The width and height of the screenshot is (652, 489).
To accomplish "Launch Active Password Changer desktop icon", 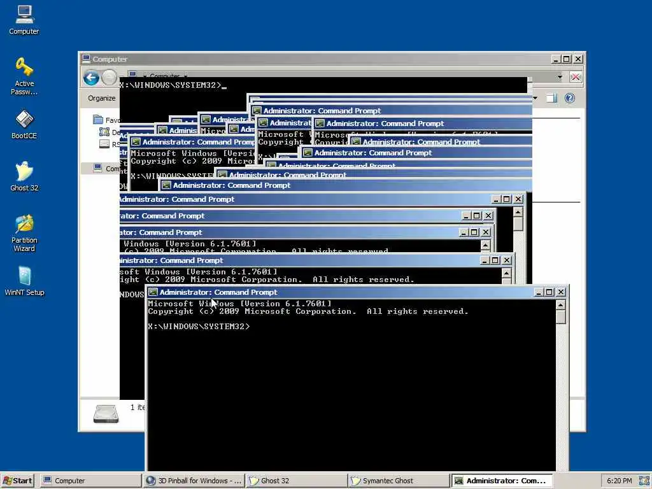I will [24, 76].
